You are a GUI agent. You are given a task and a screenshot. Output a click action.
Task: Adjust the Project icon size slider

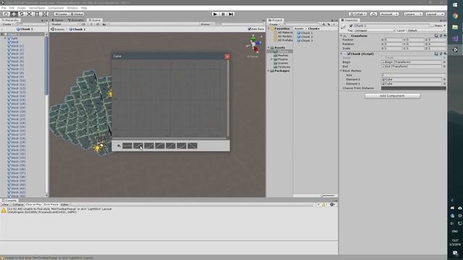click(x=328, y=196)
